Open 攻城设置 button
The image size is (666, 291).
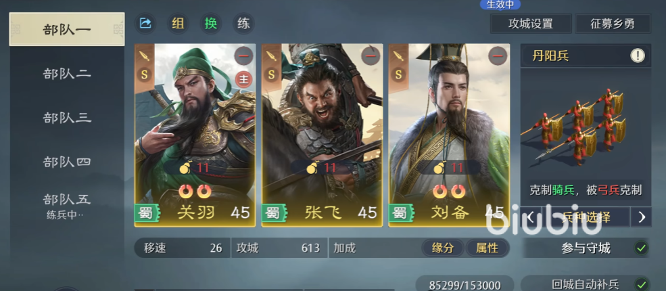[531, 24]
